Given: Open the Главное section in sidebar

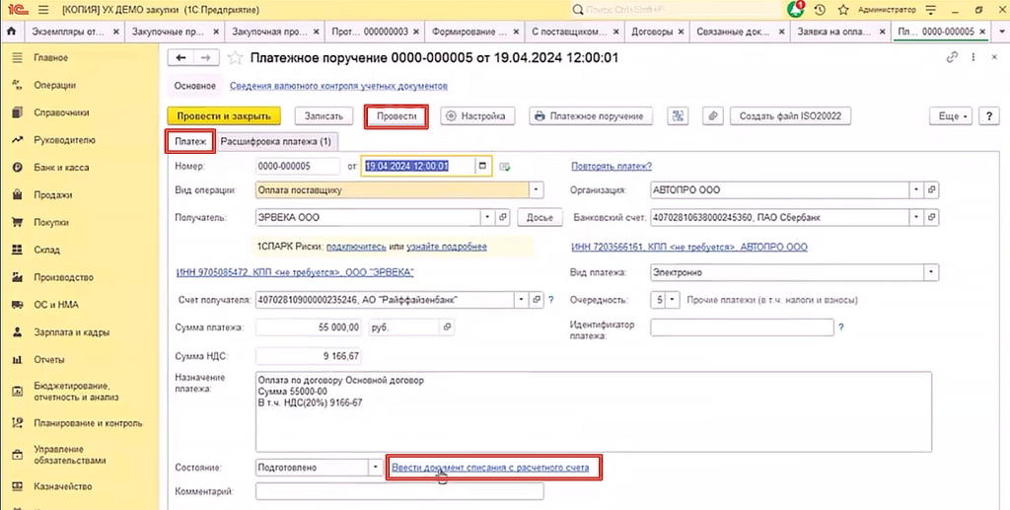Looking at the screenshot, I should coord(50,58).
